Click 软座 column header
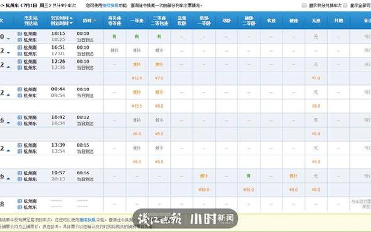The width and height of the screenshot is (371, 232). pyautogui.click(x=271, y=20)
